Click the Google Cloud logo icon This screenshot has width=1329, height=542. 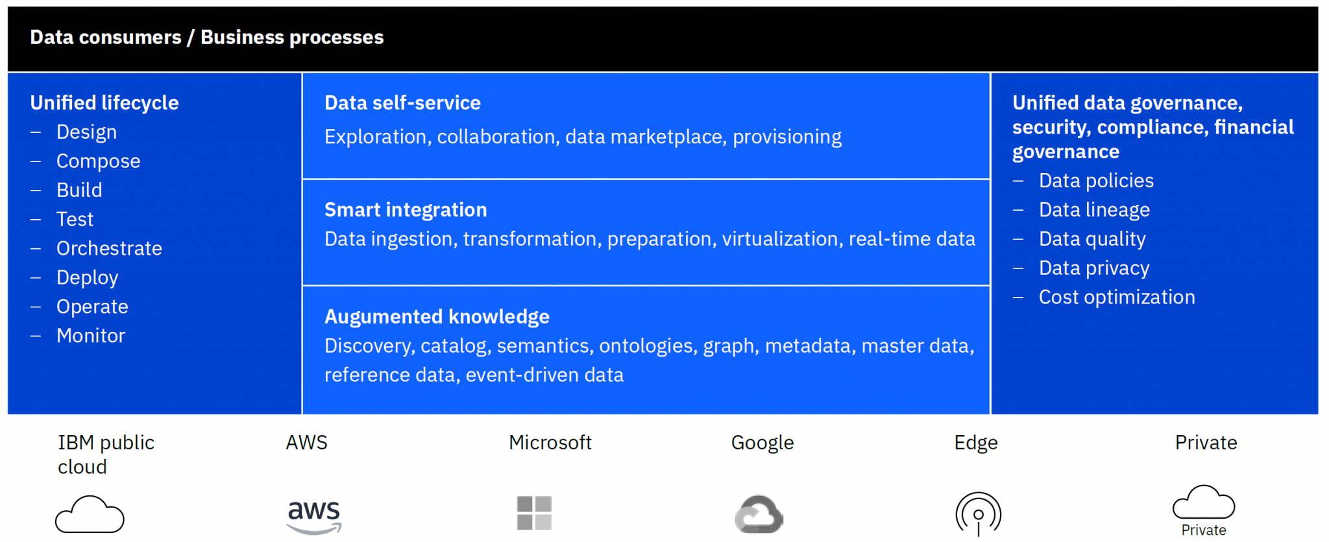pos(759,514)
